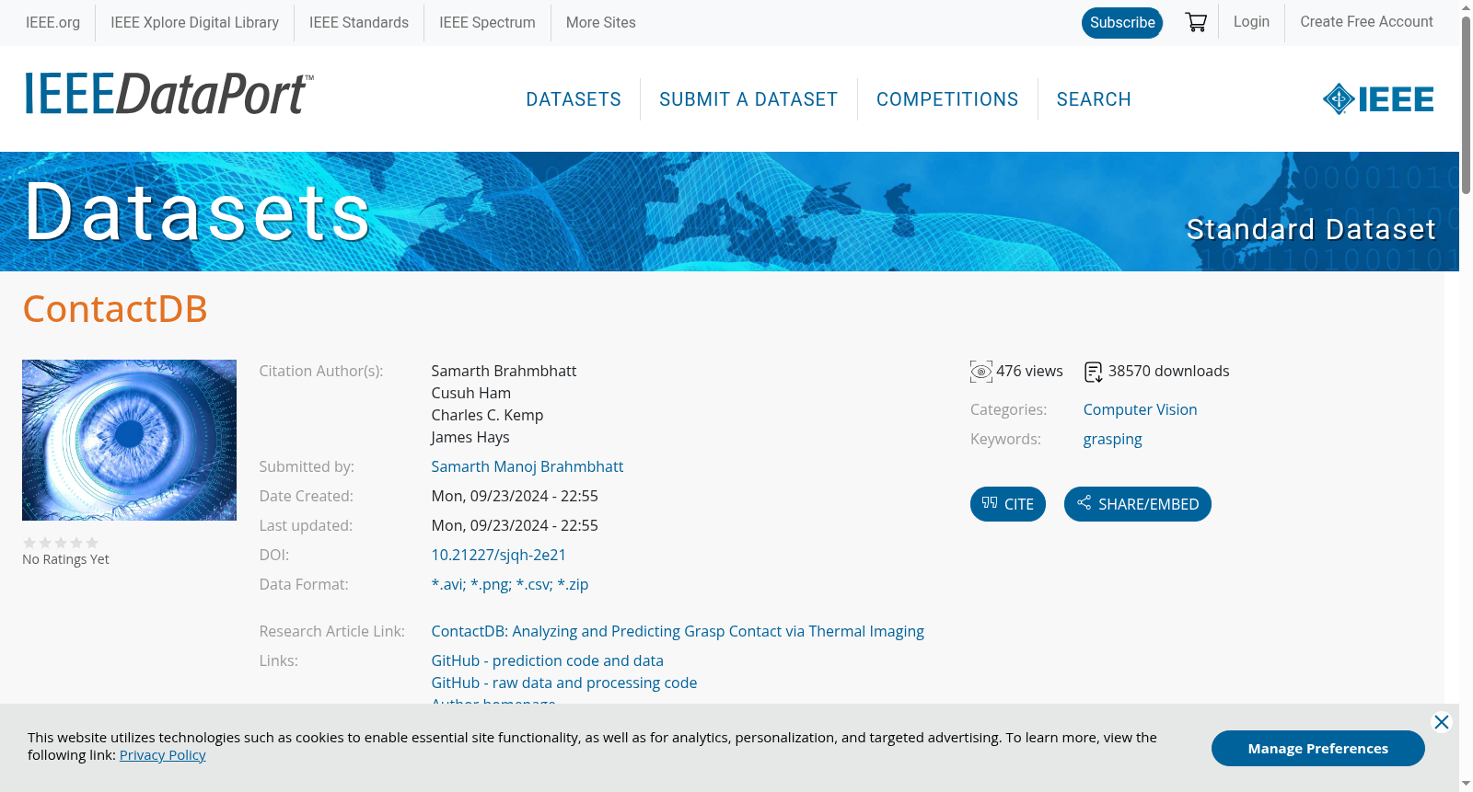Open GitHub - prediction code and data

coord(548,660)
